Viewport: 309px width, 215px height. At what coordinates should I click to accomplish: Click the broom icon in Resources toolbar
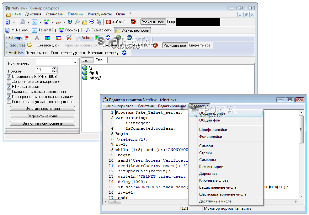(x=155, y=45)
